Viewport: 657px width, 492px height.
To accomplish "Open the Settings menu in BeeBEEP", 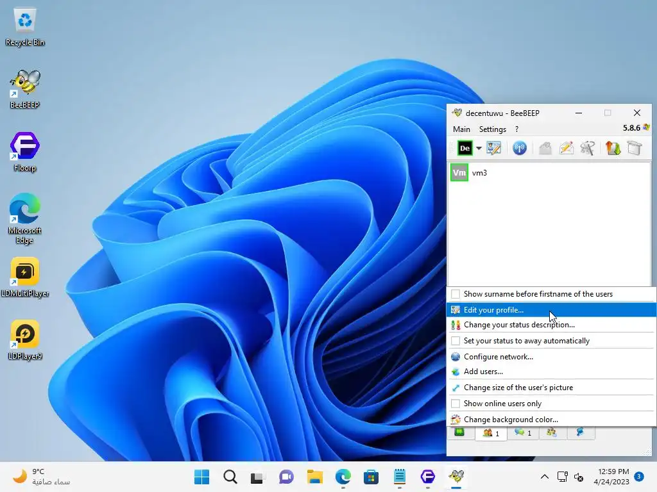I will [x=492, y=129].
